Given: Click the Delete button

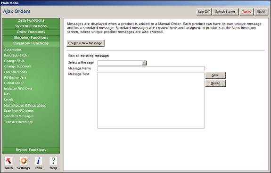Looking at the screenshot, I should 215,83.
